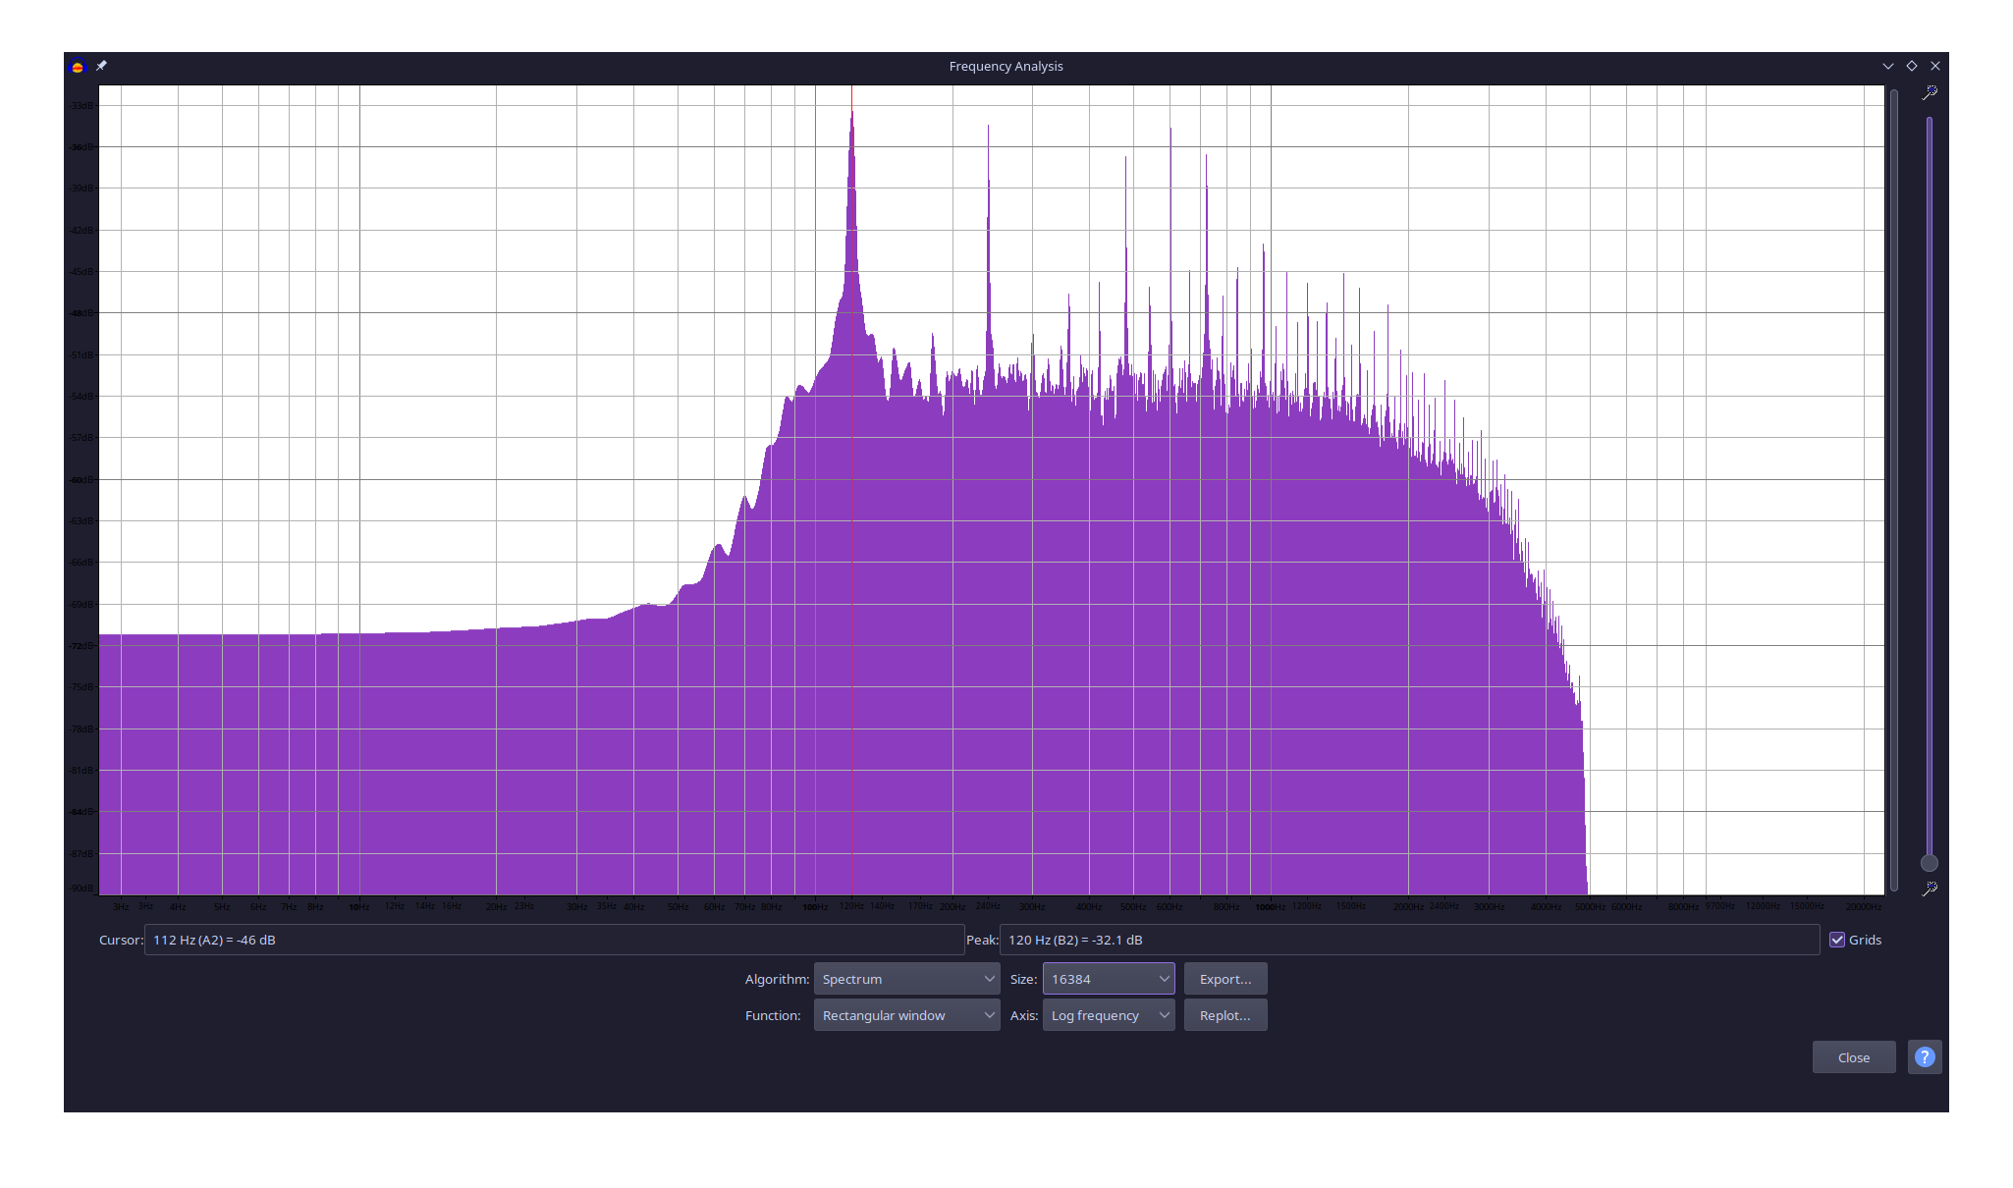The height and width of the screenshot is (1188, 2013).
Task: Click the Audacity app icon in title bar
Action: pyautogui.click(x=78, y=67)
